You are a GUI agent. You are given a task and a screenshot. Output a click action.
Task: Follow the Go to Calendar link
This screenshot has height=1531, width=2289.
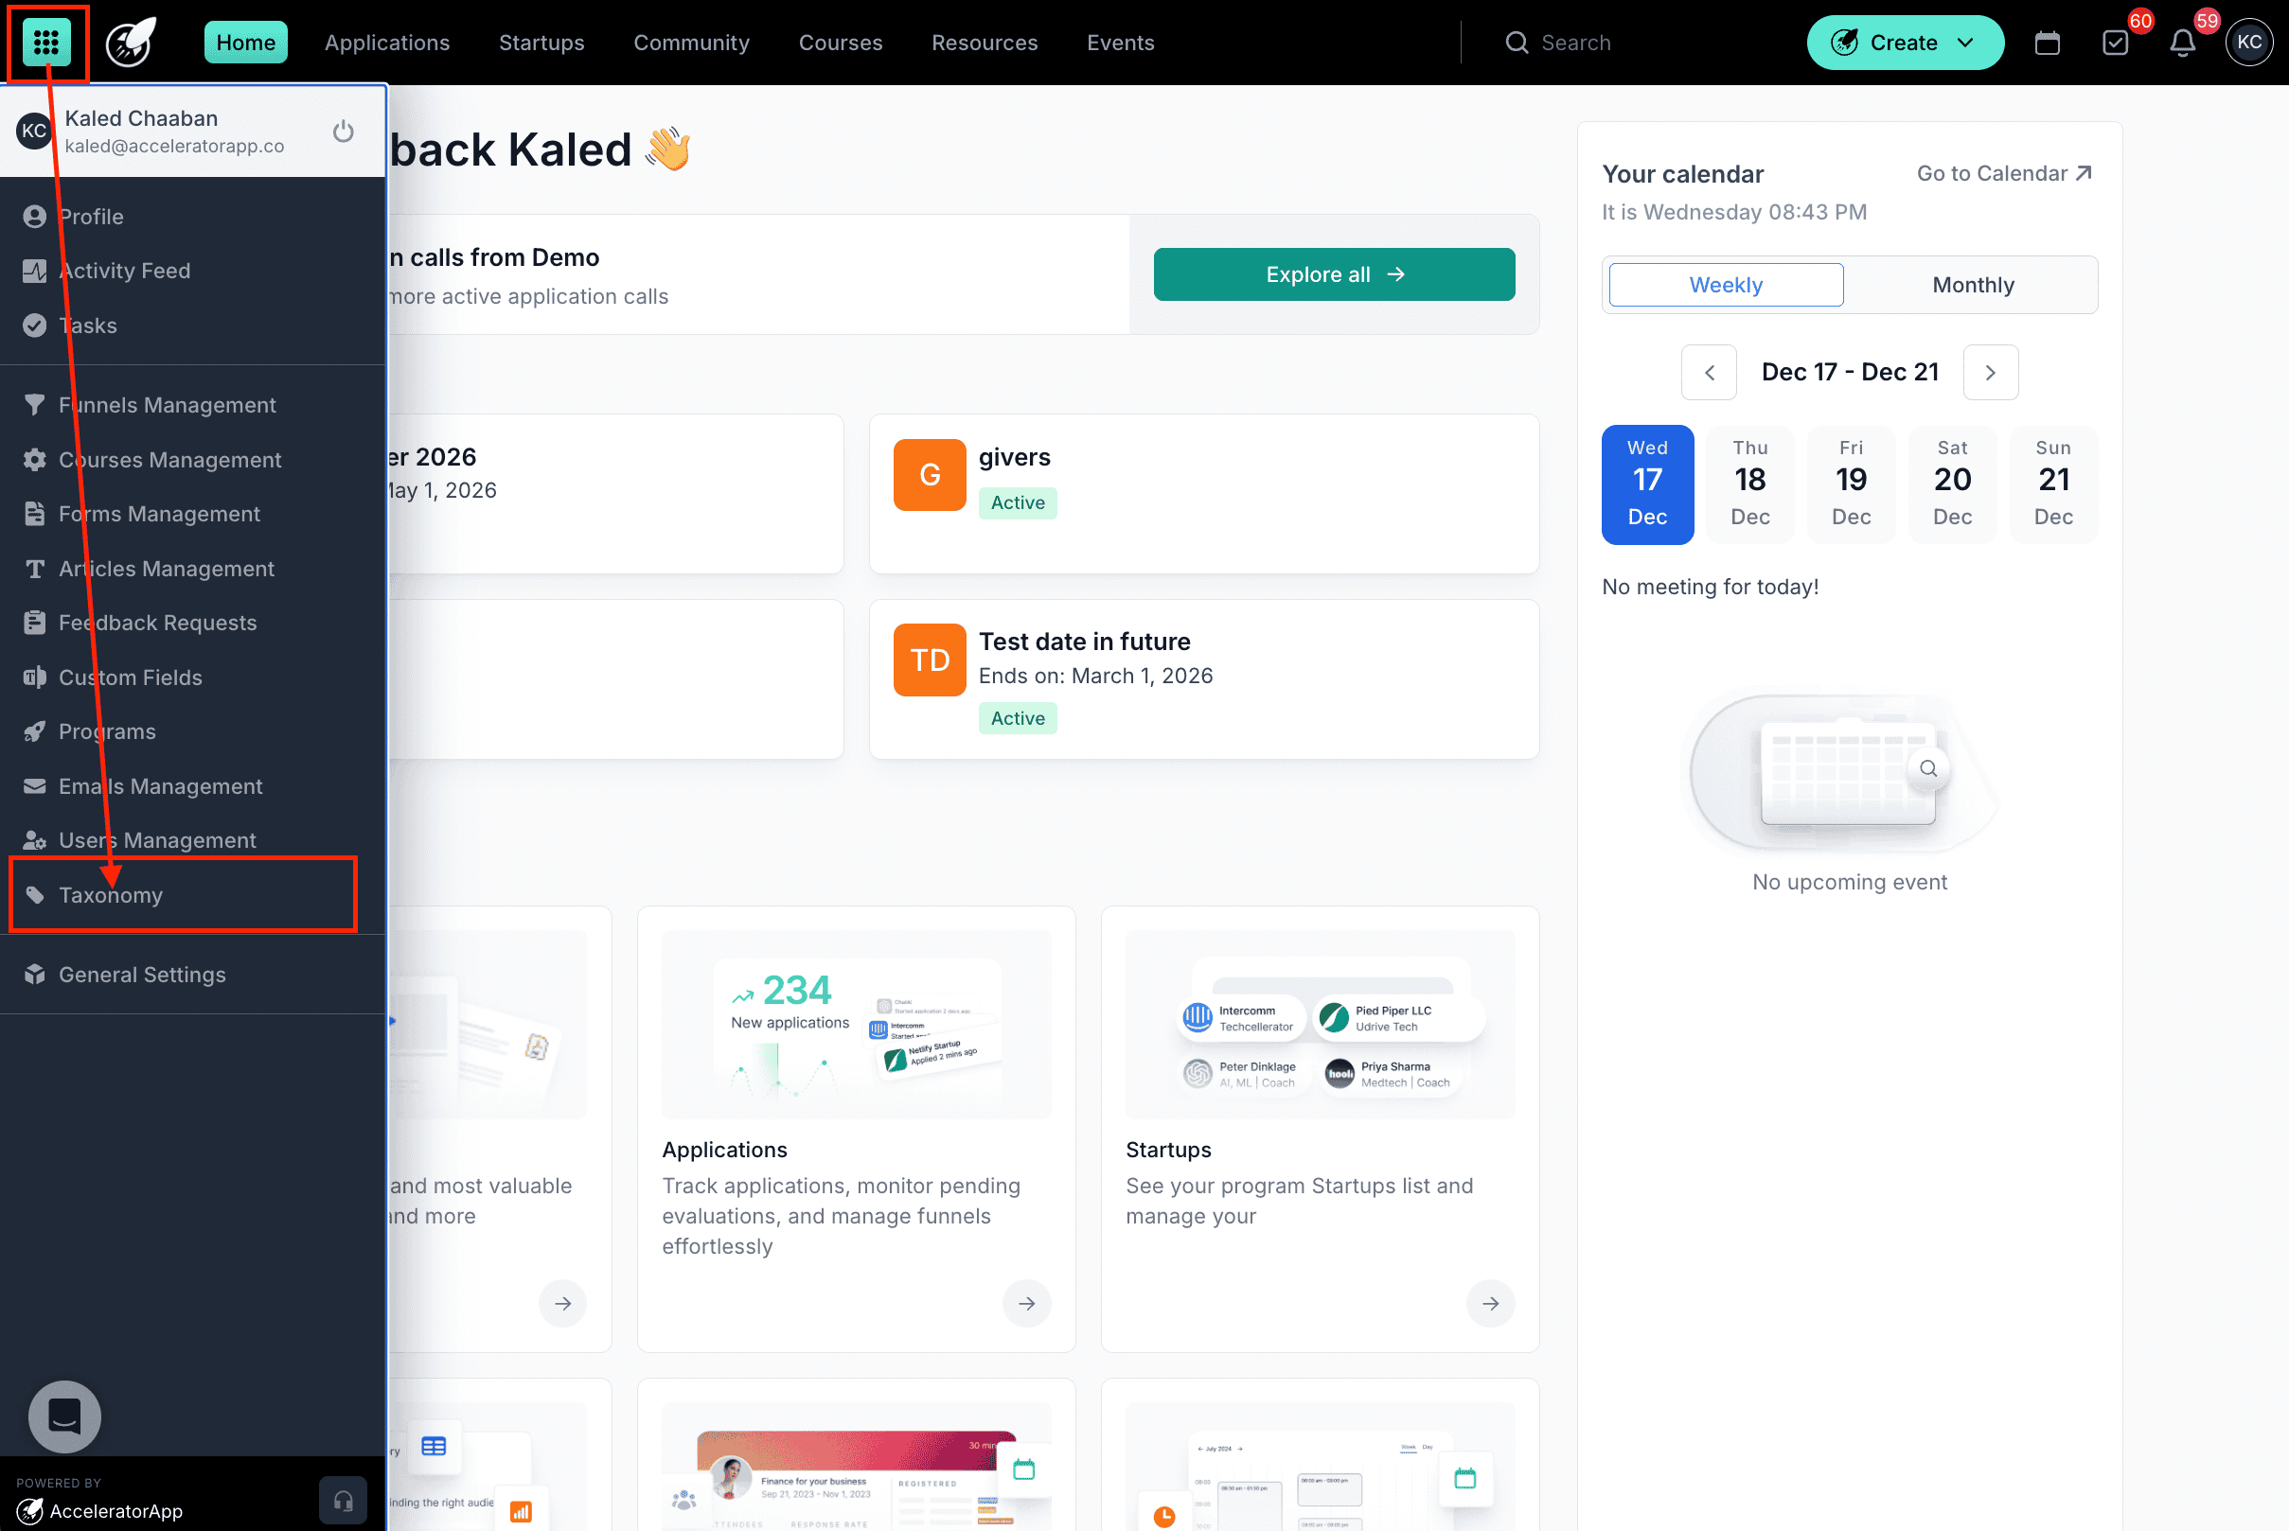(x=2004, y=174)
